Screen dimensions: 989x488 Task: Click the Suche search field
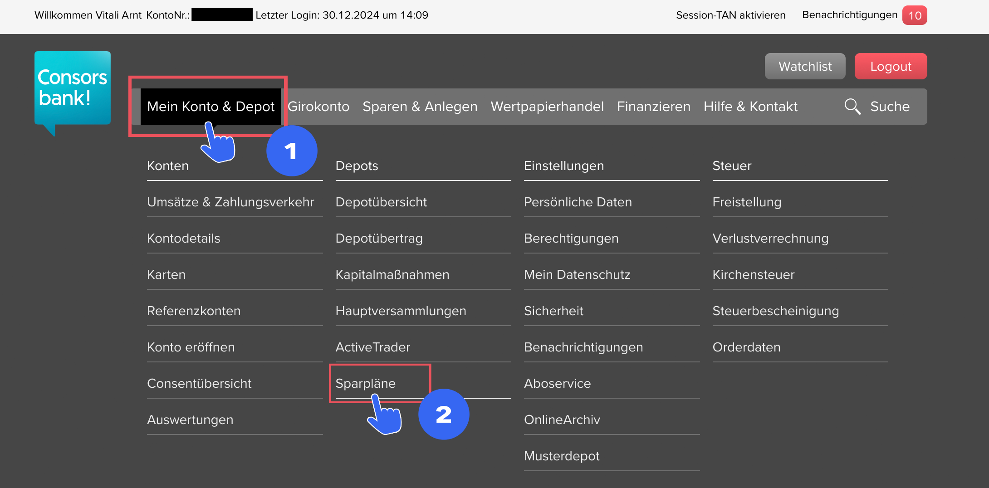click(890, 107)
